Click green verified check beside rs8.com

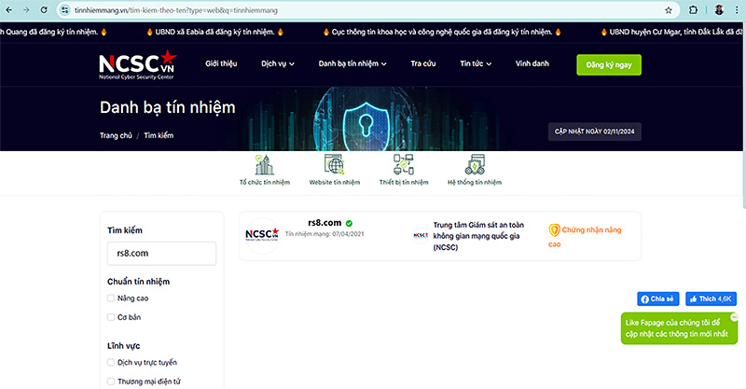tap(349, 223)
